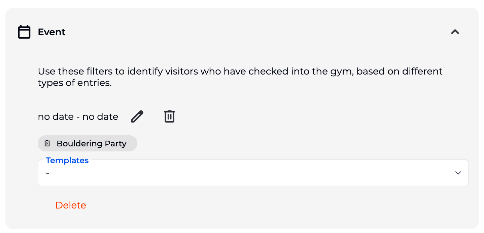This screenshot has width=484, height=233.
Task: Click the calendar icon beside Event
Action: 24,32
